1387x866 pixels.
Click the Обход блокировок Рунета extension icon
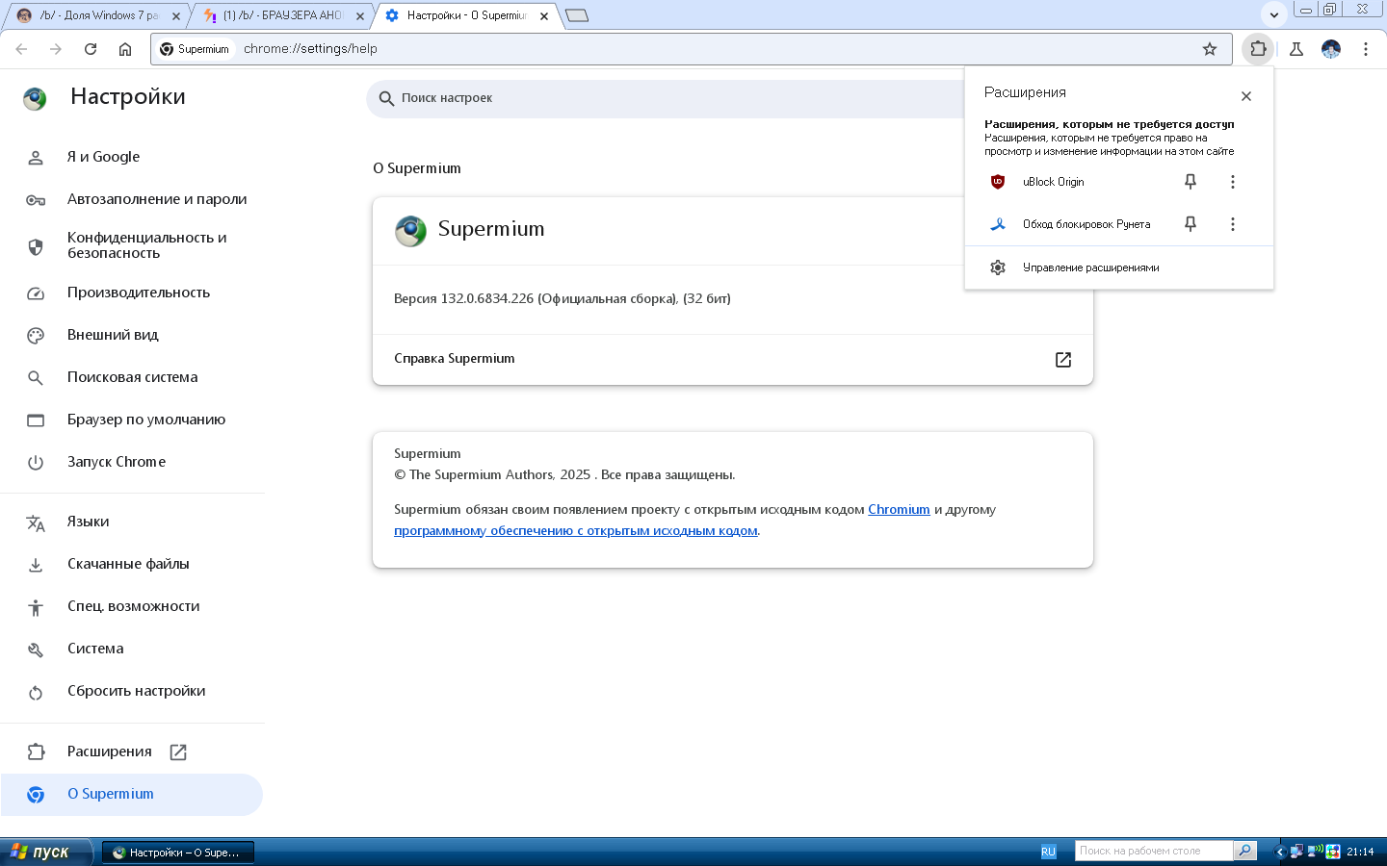[998, 224]
